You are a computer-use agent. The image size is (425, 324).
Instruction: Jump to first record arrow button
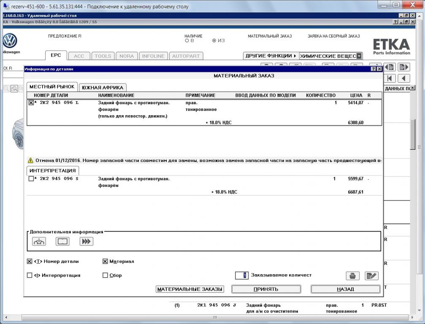tap(390, 78)
